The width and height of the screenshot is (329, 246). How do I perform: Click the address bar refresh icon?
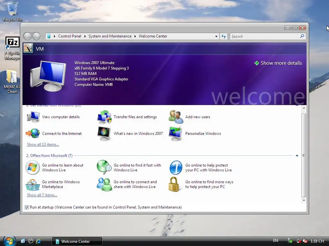pyautogui.click(x=224, y=37)
